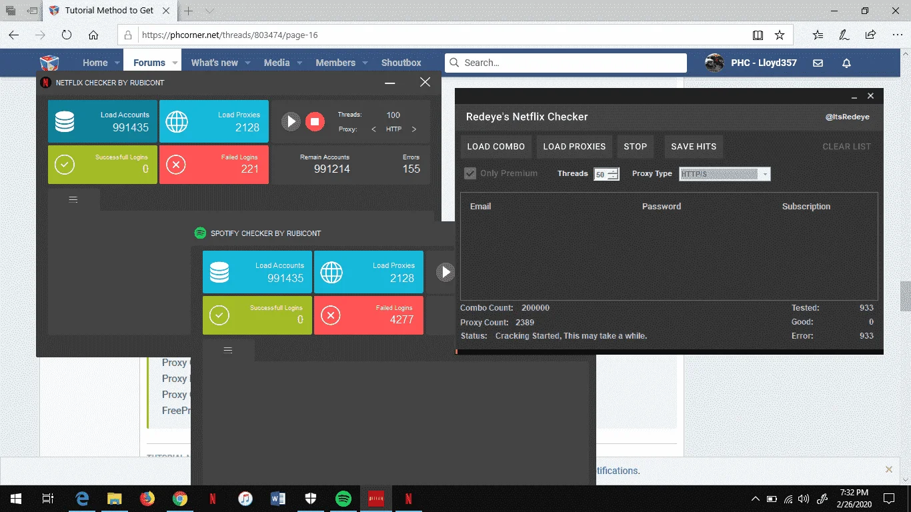Open the Forums nav tab
Image resolution: width=911 pixels, height=512 pixels.
click(x=149, y=63)
